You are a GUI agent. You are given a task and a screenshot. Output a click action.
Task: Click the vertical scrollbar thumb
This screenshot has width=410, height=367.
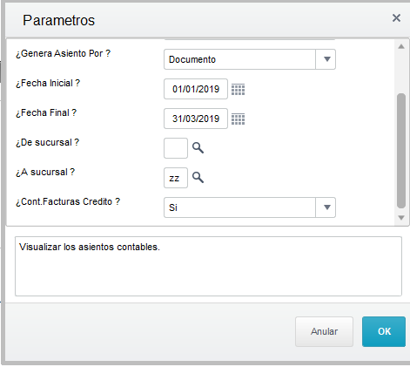[401, 151]
